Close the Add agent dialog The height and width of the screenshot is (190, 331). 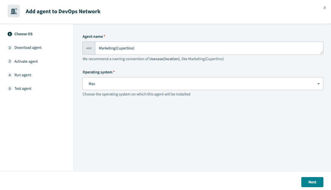point(325,8)
